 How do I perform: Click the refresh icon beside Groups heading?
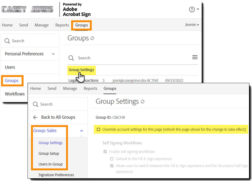[x=92, y=38]
